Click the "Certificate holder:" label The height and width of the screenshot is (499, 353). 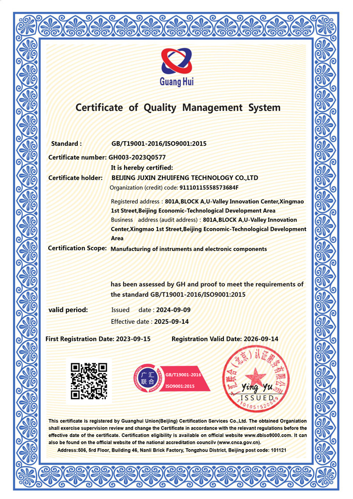(x=75, y=178)
